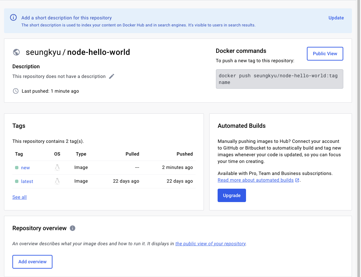Screen dimensions: 361x277
Task: Click '2 minutes ago' pushed cell
Action: coord(177,167)
